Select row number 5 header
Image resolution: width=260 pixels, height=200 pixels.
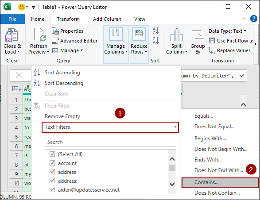tap(16, 137)
